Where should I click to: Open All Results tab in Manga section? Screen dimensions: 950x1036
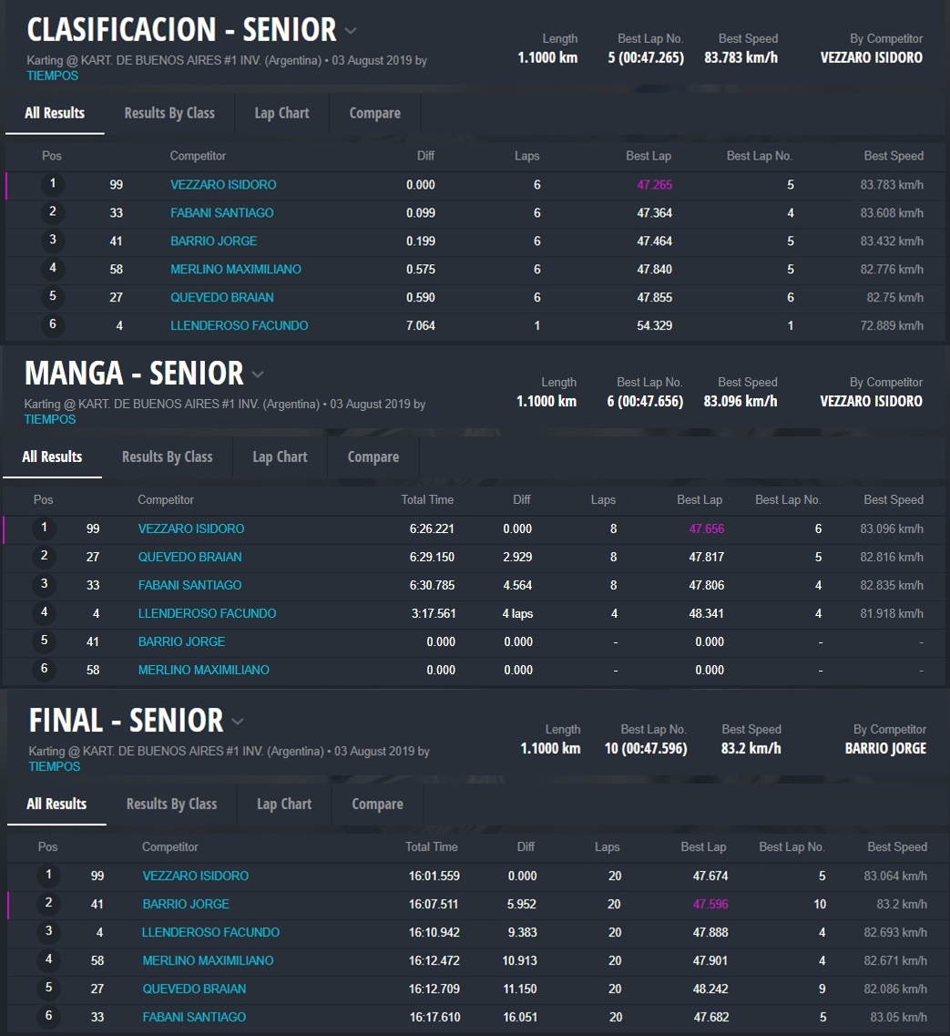tap(52, 456)
